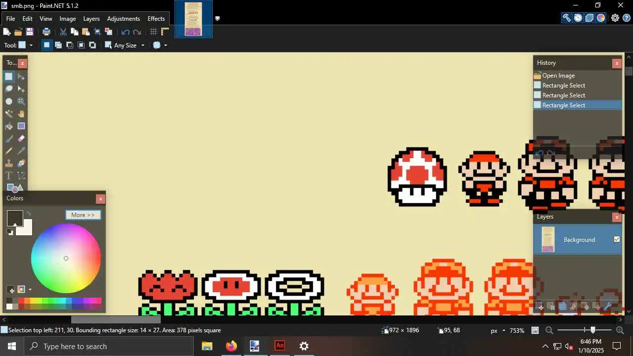Screen dimensions: 633x356
Task: Choose Add (union) selection mode
Action: coord(58,45)
